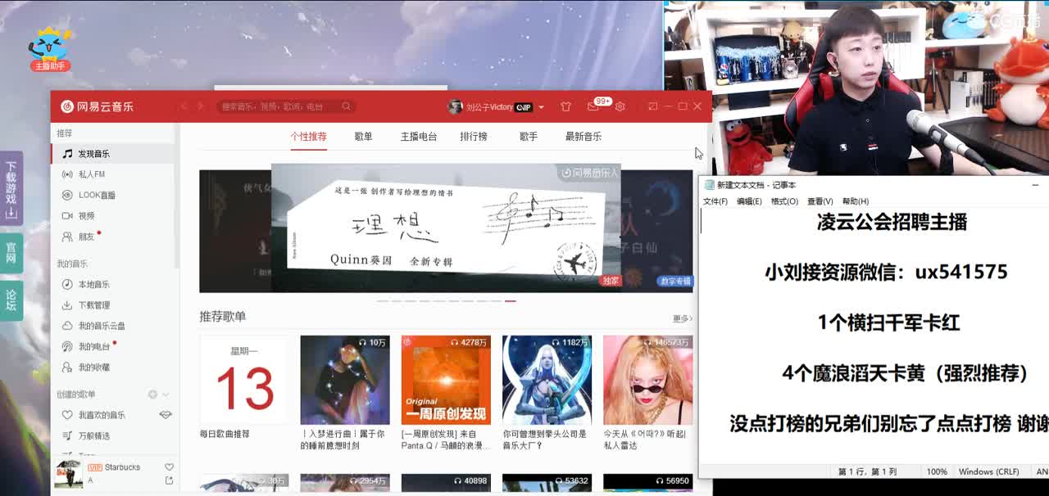Screen dimensions: 1049x496
Task: Open messages mail icon with 99+
Action: (593, 106)
